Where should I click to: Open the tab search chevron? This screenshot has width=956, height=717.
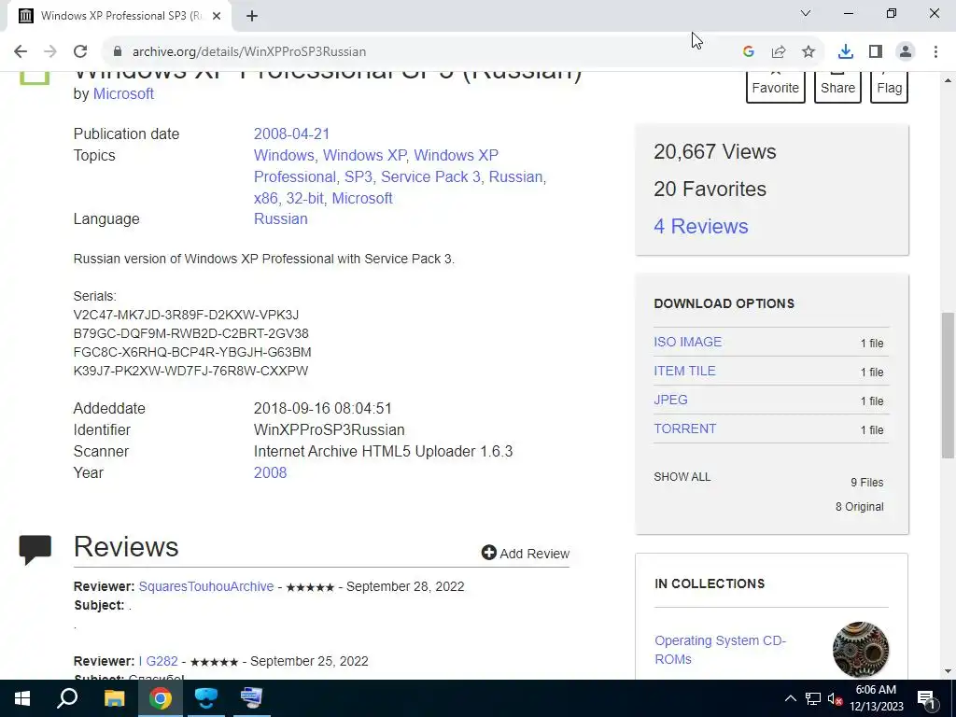[x=806, y=13]
